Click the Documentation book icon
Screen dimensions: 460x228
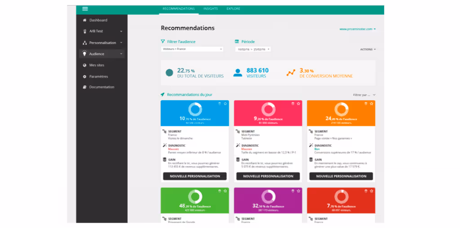(x=85, y=87)
